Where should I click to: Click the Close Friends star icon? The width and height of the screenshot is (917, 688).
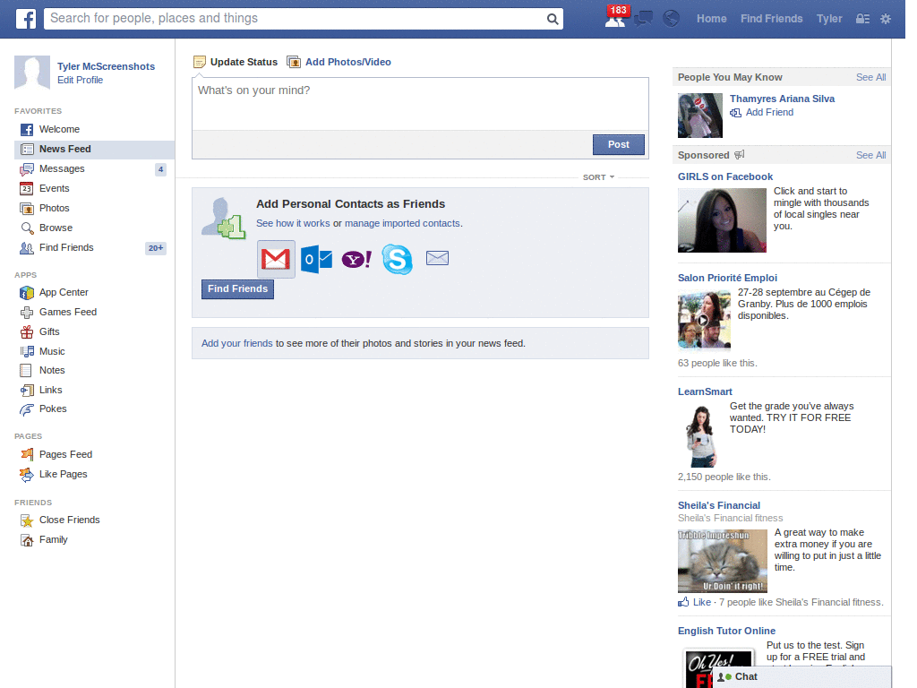27,520
